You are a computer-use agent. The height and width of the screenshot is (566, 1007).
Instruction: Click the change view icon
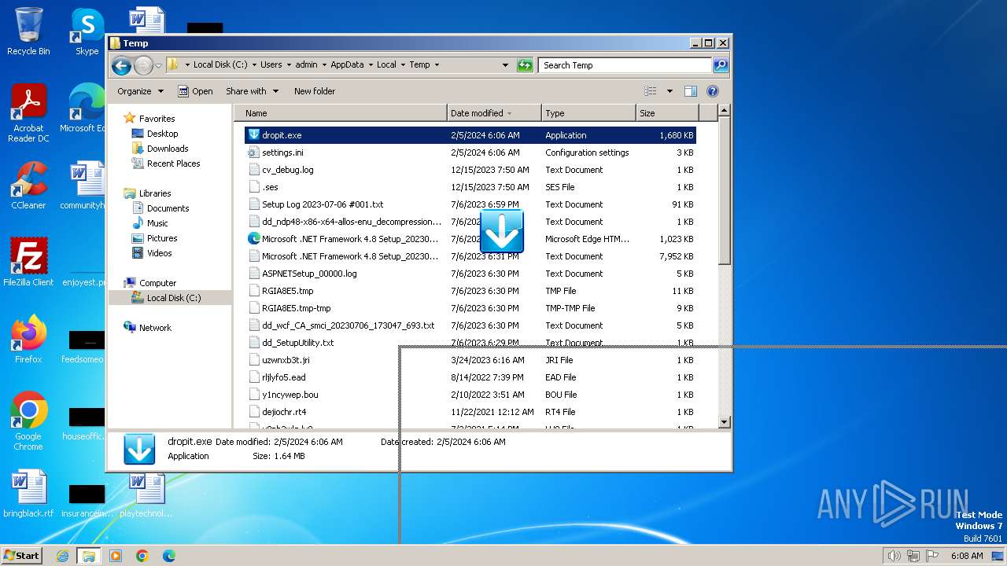[x=651, y=91]
